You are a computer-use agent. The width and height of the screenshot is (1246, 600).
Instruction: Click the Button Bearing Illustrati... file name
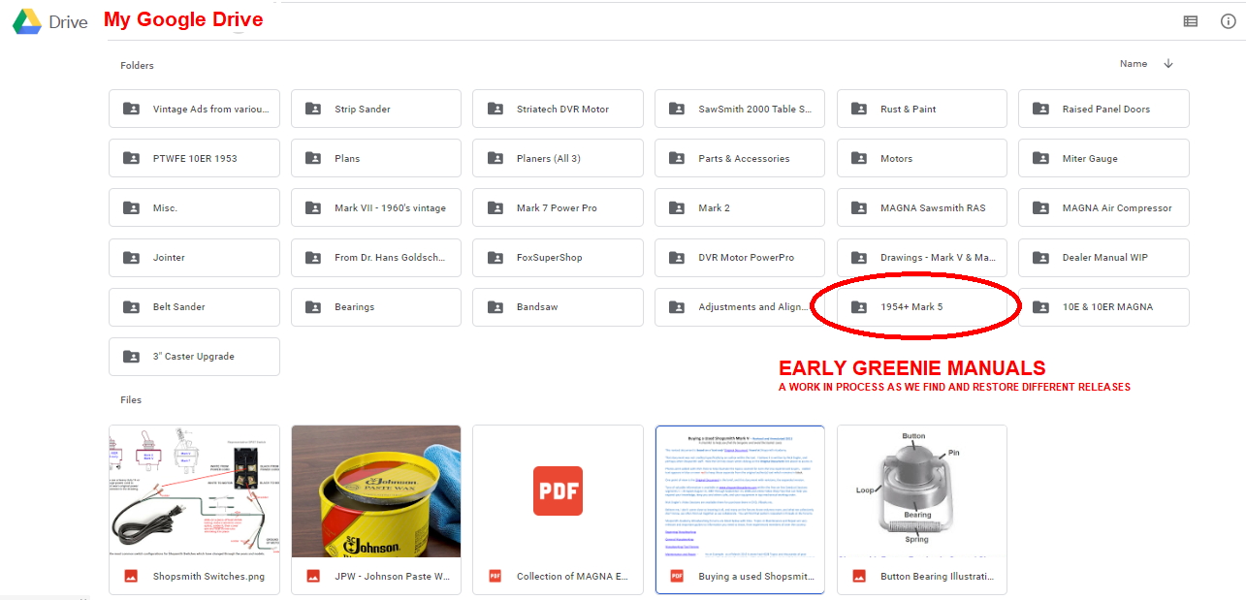(938, 576)
